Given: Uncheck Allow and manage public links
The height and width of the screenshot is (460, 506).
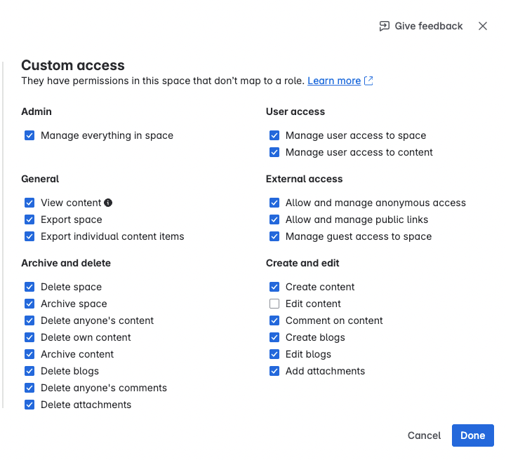Looking at the screenshot, I should [x=274, y=219].
